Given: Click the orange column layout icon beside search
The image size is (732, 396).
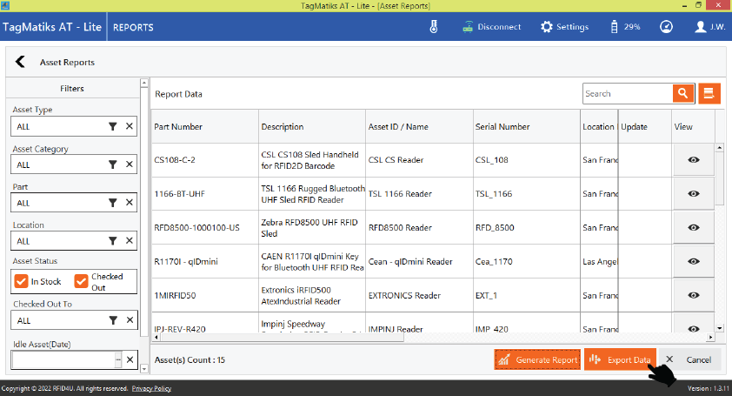Looking at the screenshot, I should (x=710, y=93).
